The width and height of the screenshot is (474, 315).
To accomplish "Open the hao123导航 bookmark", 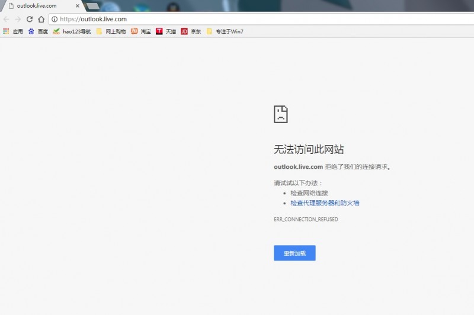I will coord(72,31).
